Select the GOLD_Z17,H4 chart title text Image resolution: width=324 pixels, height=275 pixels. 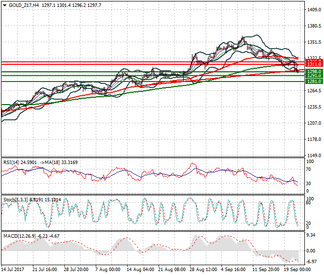pos(24,5)
